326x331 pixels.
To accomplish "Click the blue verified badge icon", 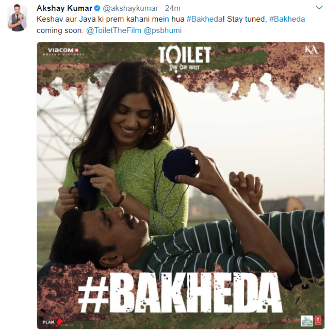I will [97, 8].
